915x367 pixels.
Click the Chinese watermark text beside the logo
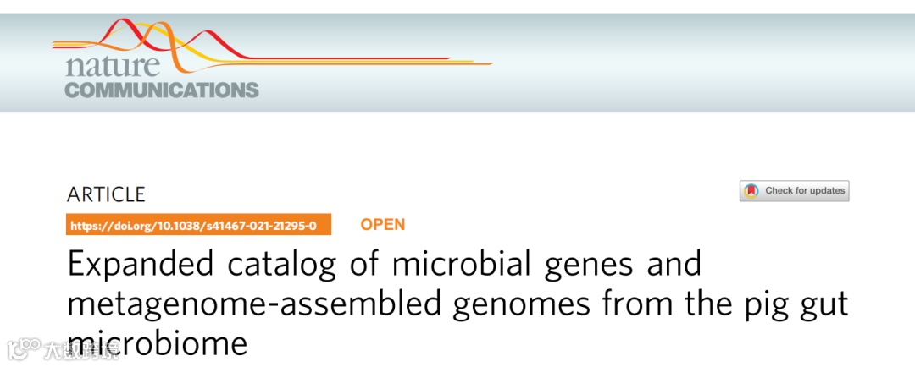tap(80, 351)
